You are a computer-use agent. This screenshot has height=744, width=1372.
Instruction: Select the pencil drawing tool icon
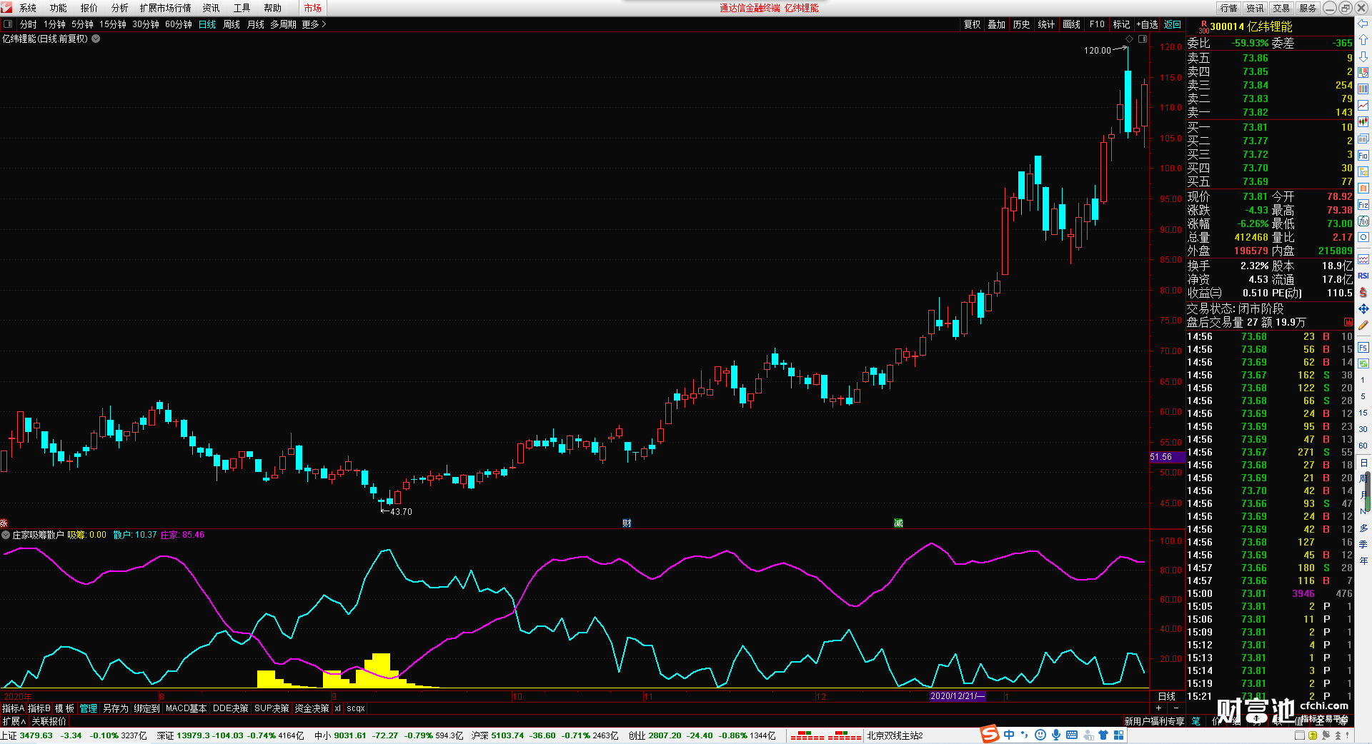[x=1363, y=325]
